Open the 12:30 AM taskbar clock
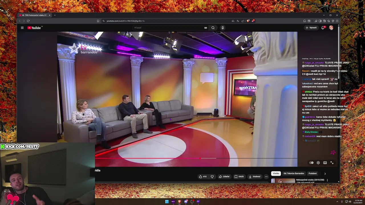365x205 pixels. coord(358,202)
